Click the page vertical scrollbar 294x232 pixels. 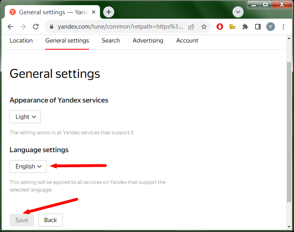click(289, 131)
